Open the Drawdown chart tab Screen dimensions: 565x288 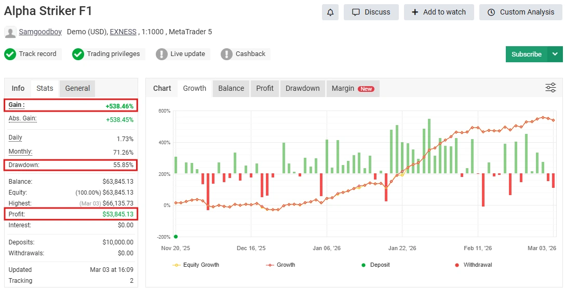pyautogui.click(x=302, y=88)
